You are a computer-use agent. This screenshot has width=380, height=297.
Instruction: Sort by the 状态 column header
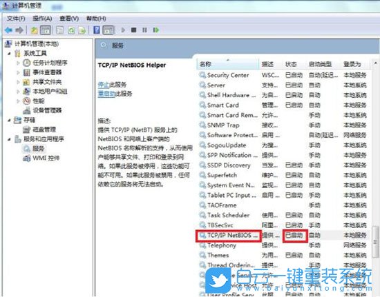pyautogui.click(x=291, y=64)
